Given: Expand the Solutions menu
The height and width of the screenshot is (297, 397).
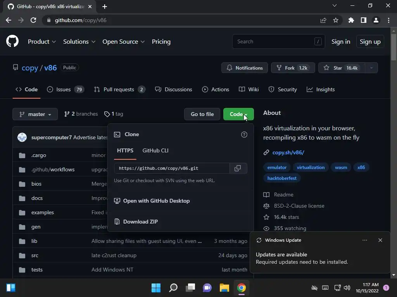Looking at the screenshot, I should tap(79, 42).
